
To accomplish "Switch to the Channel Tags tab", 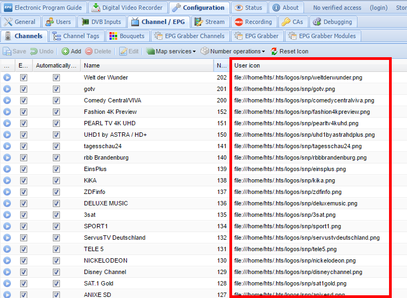I will tap(76, 36).
